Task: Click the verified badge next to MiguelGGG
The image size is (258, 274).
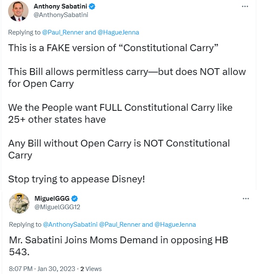Action: pyautogui.click(x=75, y=199)
